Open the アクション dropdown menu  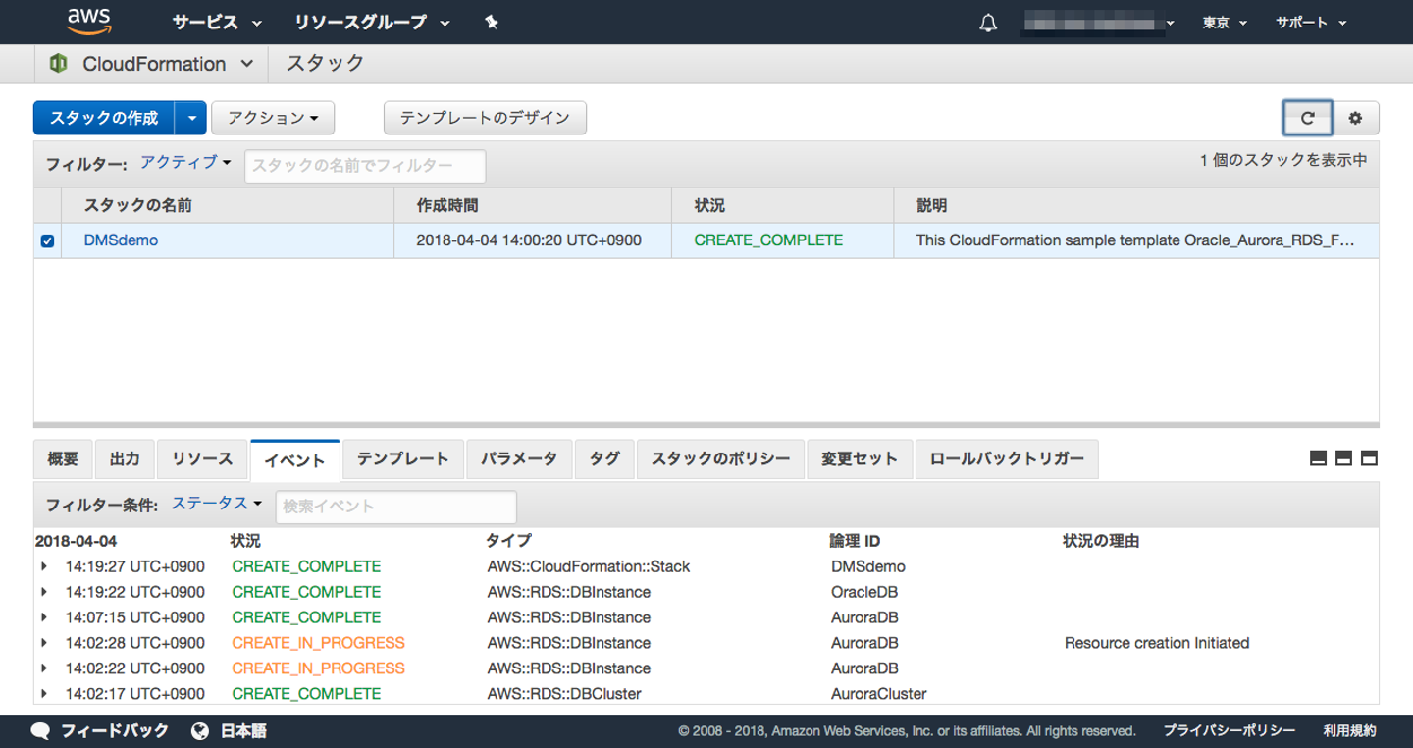[273, 118]
